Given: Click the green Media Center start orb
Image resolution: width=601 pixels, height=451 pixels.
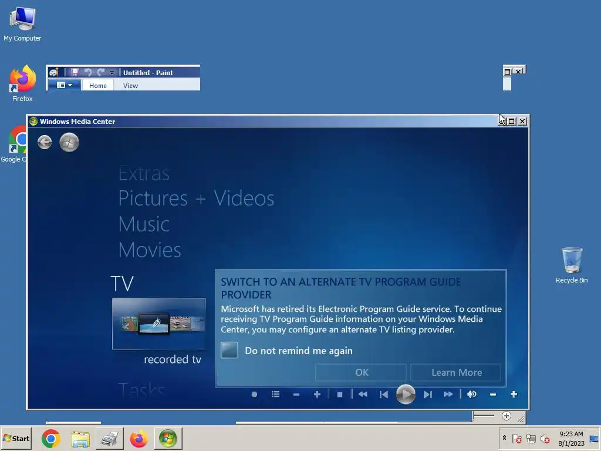Looking at the screenshot, I should click(69, 142).
